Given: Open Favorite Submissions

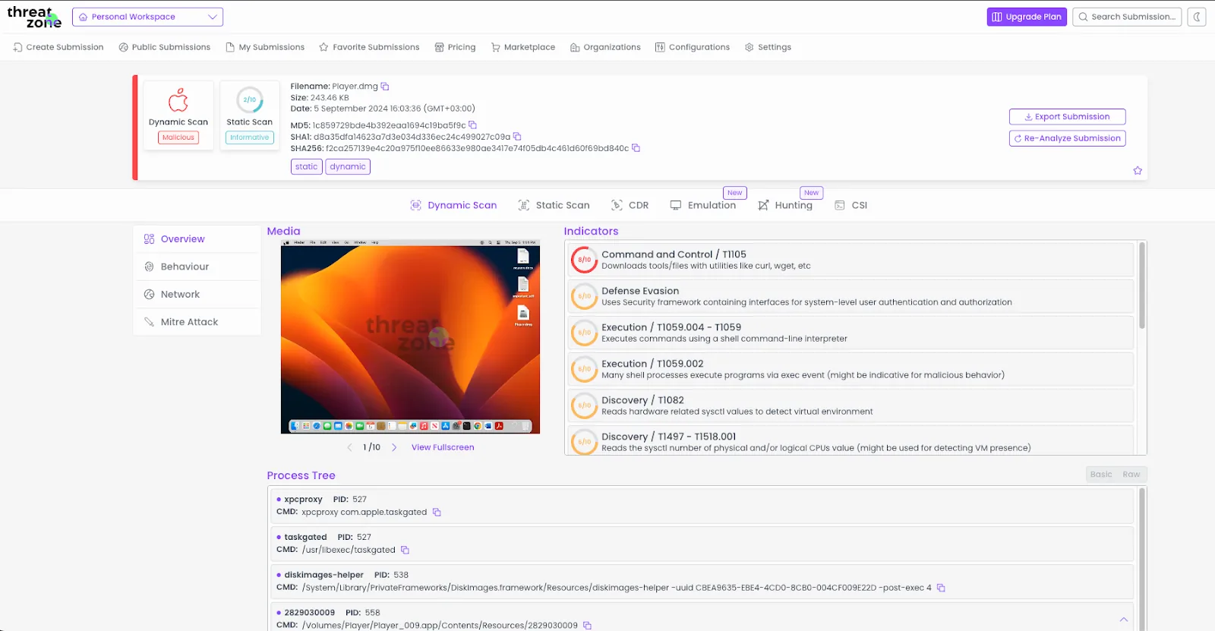Looking at the screenshot, I should pyautogui.click(x=369, y=47).
